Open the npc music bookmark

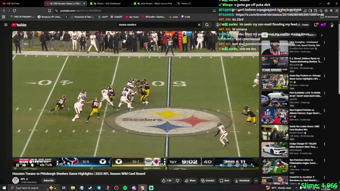pos(132,17)
